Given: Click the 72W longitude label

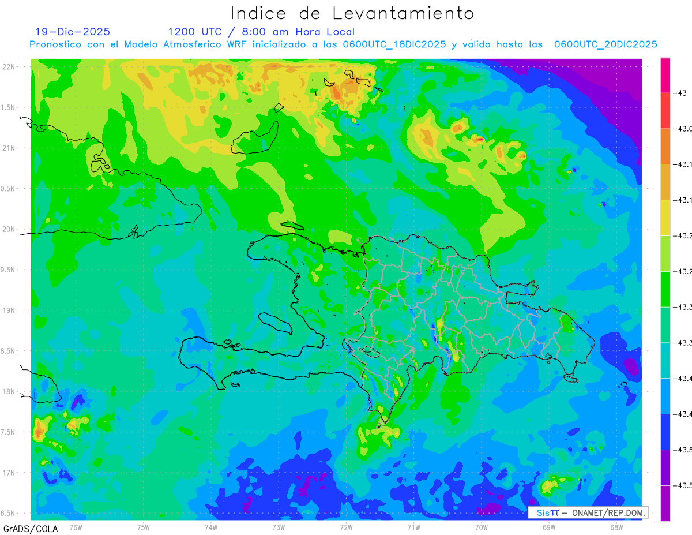Looking at the screenshot, I should (x=346, y=527).
